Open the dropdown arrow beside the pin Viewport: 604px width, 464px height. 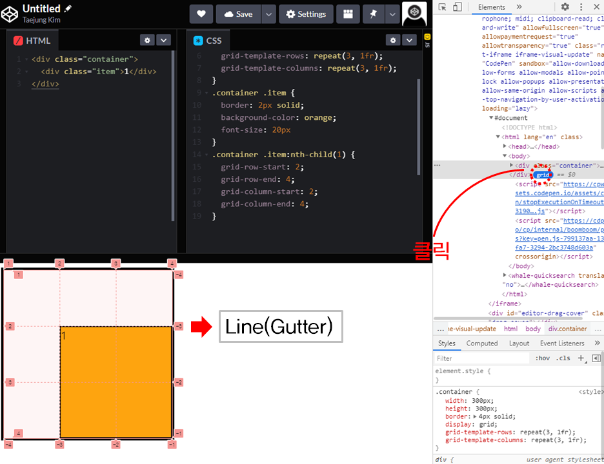392,14
